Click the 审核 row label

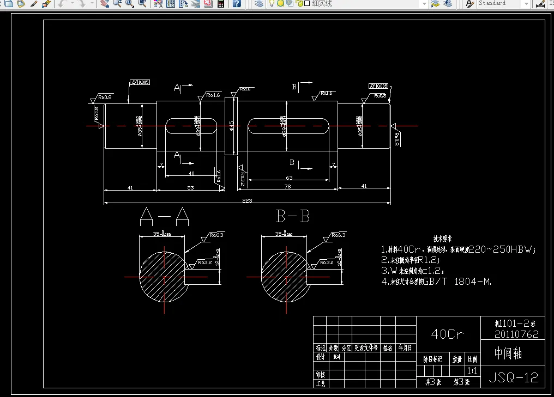click(x=321, y=375)
